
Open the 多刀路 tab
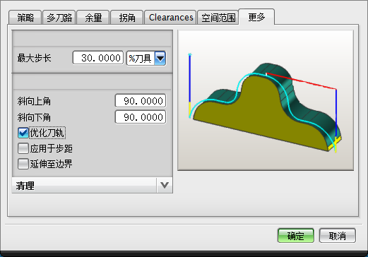[x=59, y=18]
